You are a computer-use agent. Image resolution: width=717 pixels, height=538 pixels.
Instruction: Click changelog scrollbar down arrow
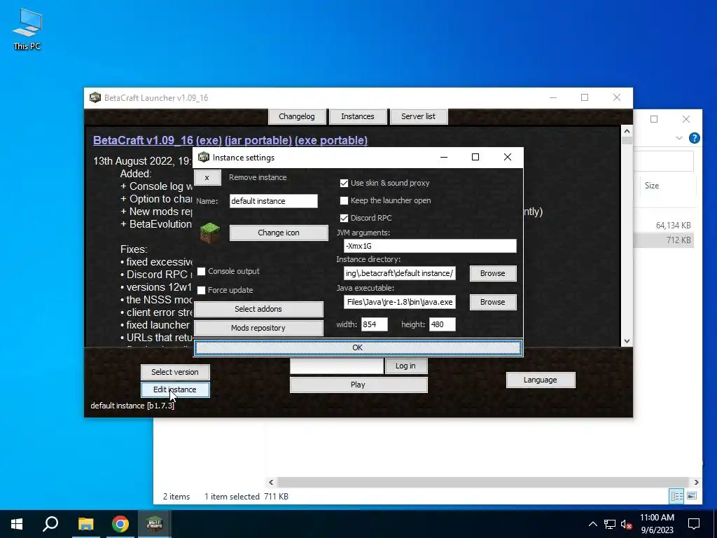(627, 341)
